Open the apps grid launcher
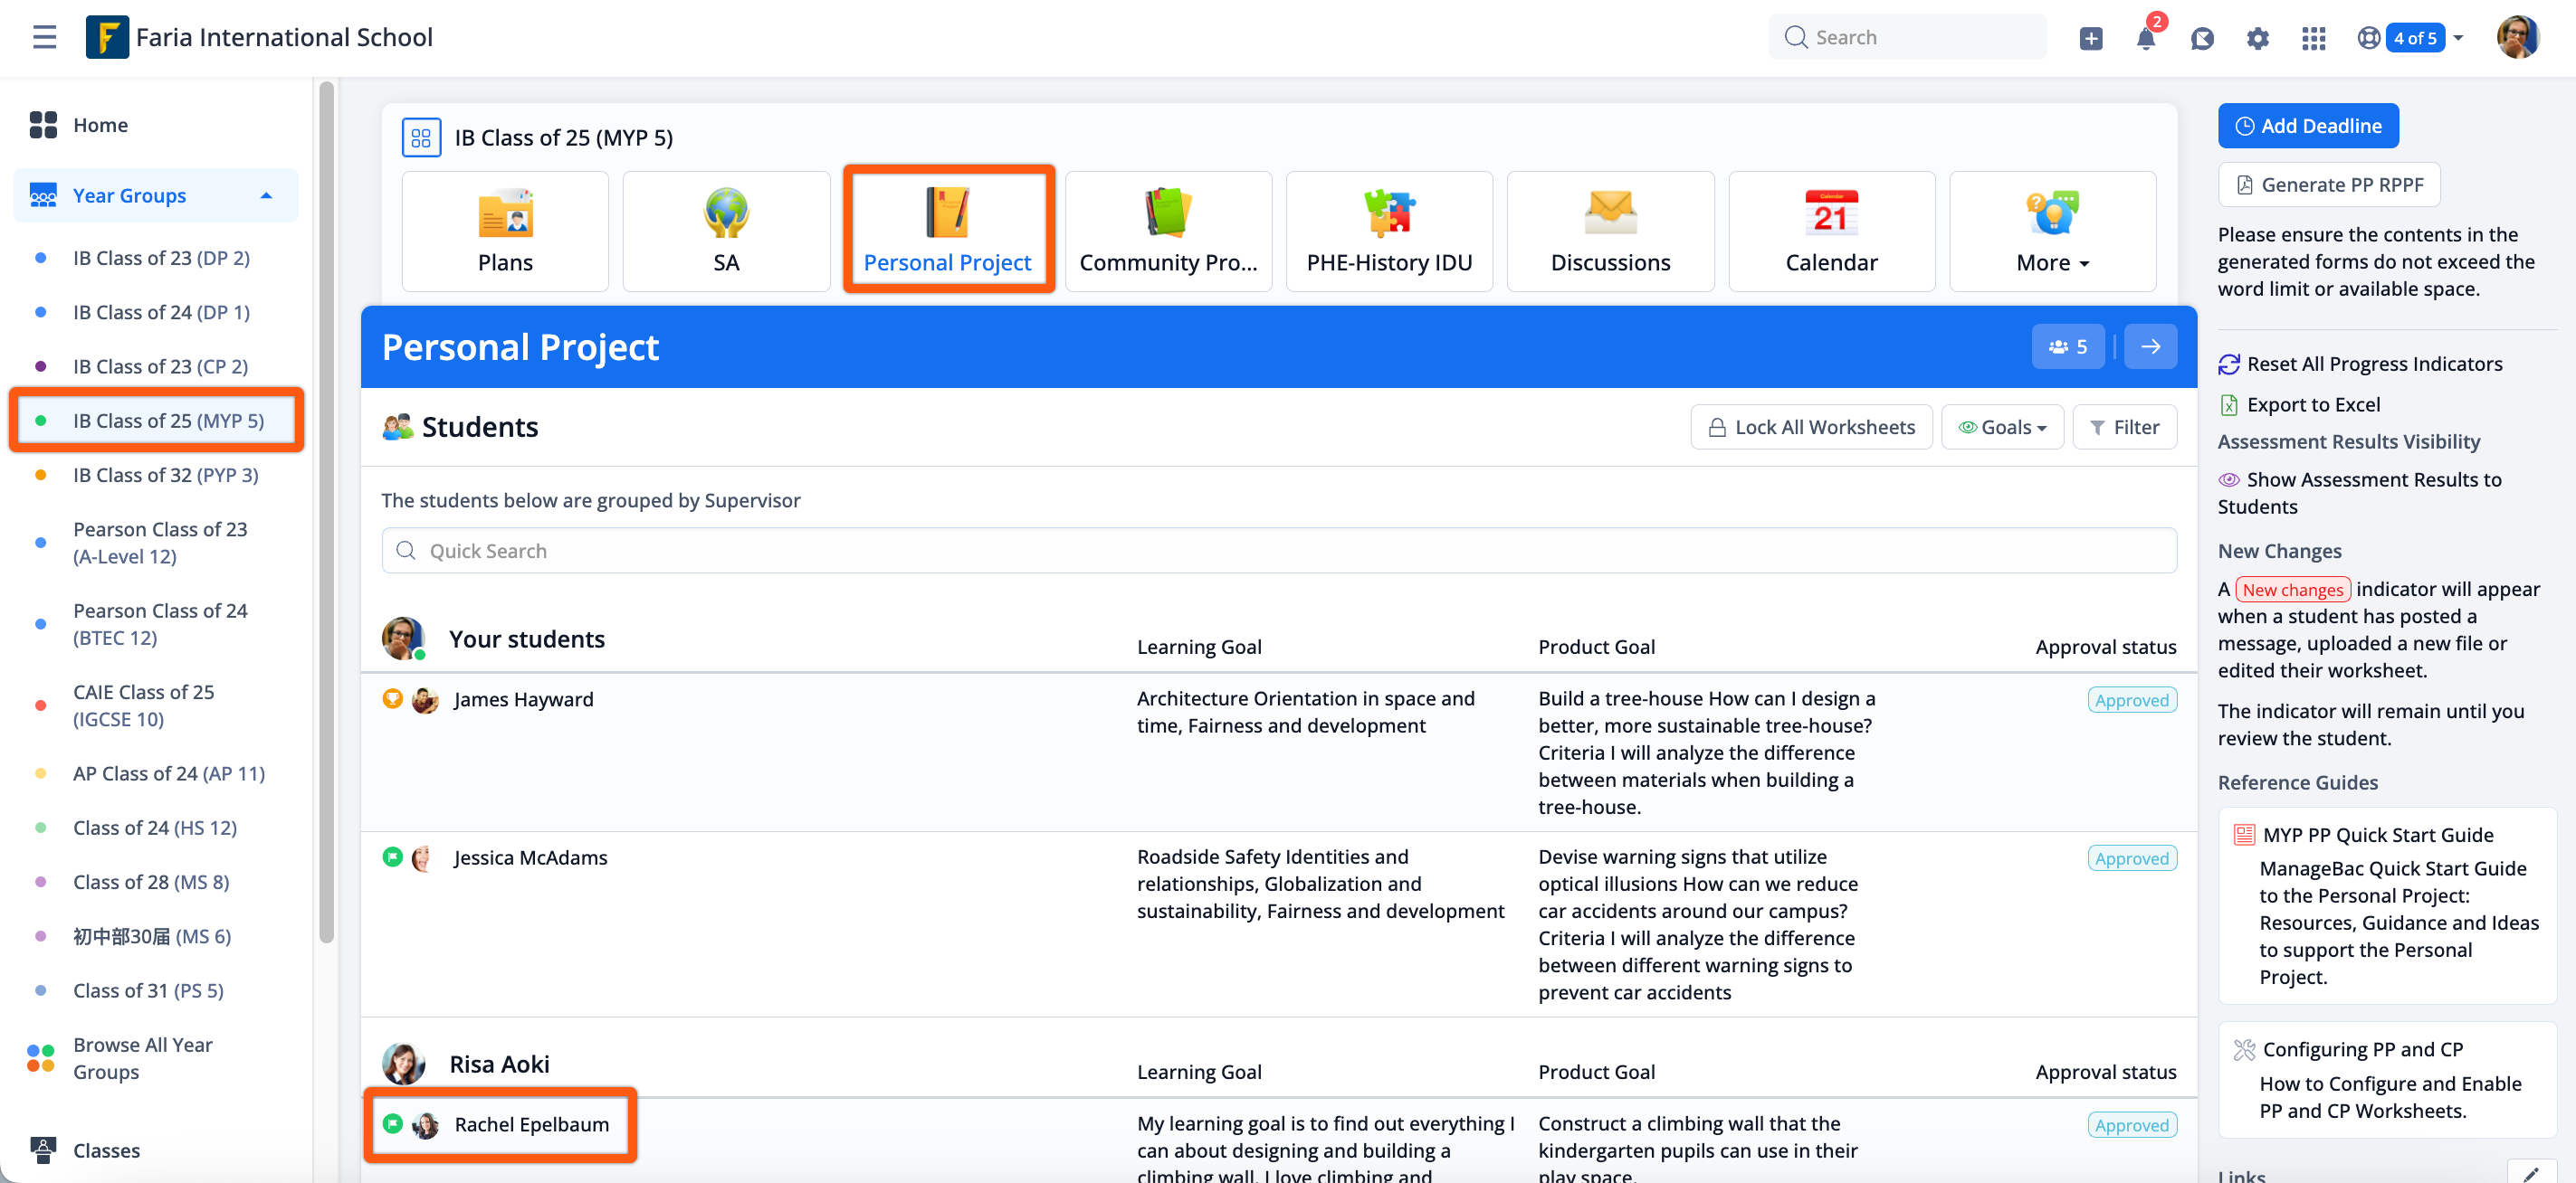This screenshot has width=2576, height=1183. pyautogui.click(x=2313, y=38)
